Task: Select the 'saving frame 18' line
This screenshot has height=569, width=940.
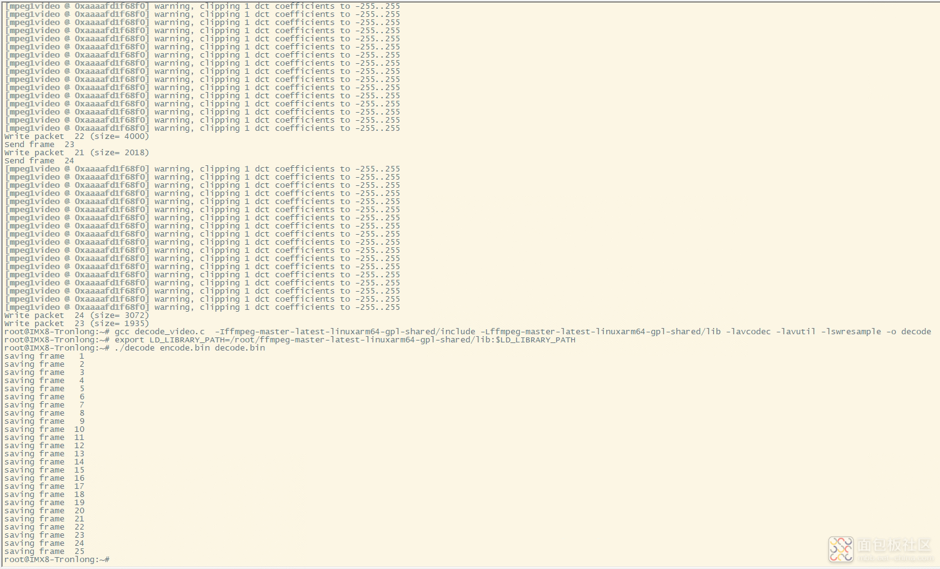Action: [x=44, y=495]
